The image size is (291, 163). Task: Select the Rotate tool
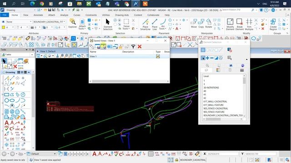pyautogui.click(x=209, y=24)
